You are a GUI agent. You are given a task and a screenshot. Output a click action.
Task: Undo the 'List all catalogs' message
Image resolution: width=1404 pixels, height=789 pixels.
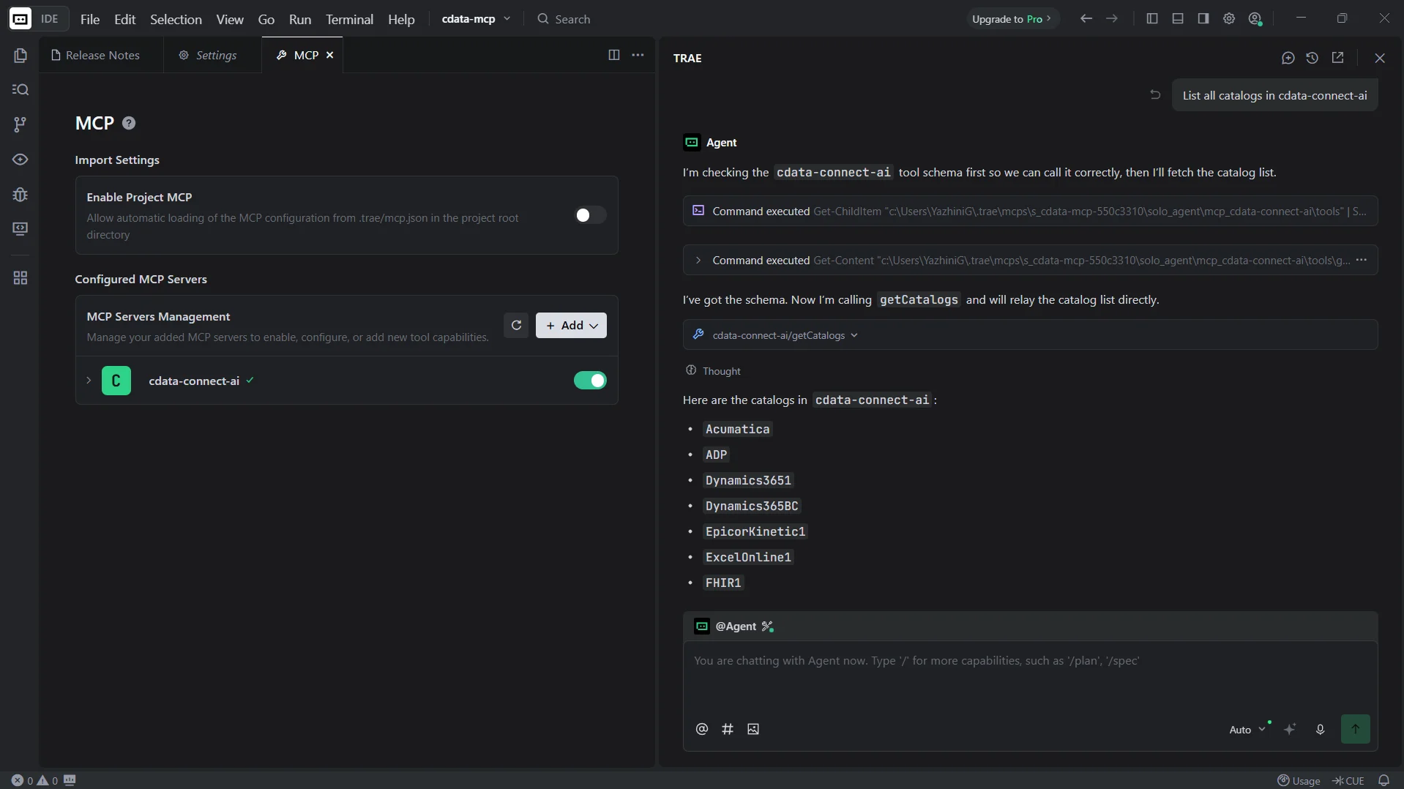1155,95
